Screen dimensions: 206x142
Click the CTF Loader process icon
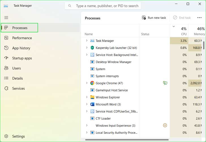(92, 118)
